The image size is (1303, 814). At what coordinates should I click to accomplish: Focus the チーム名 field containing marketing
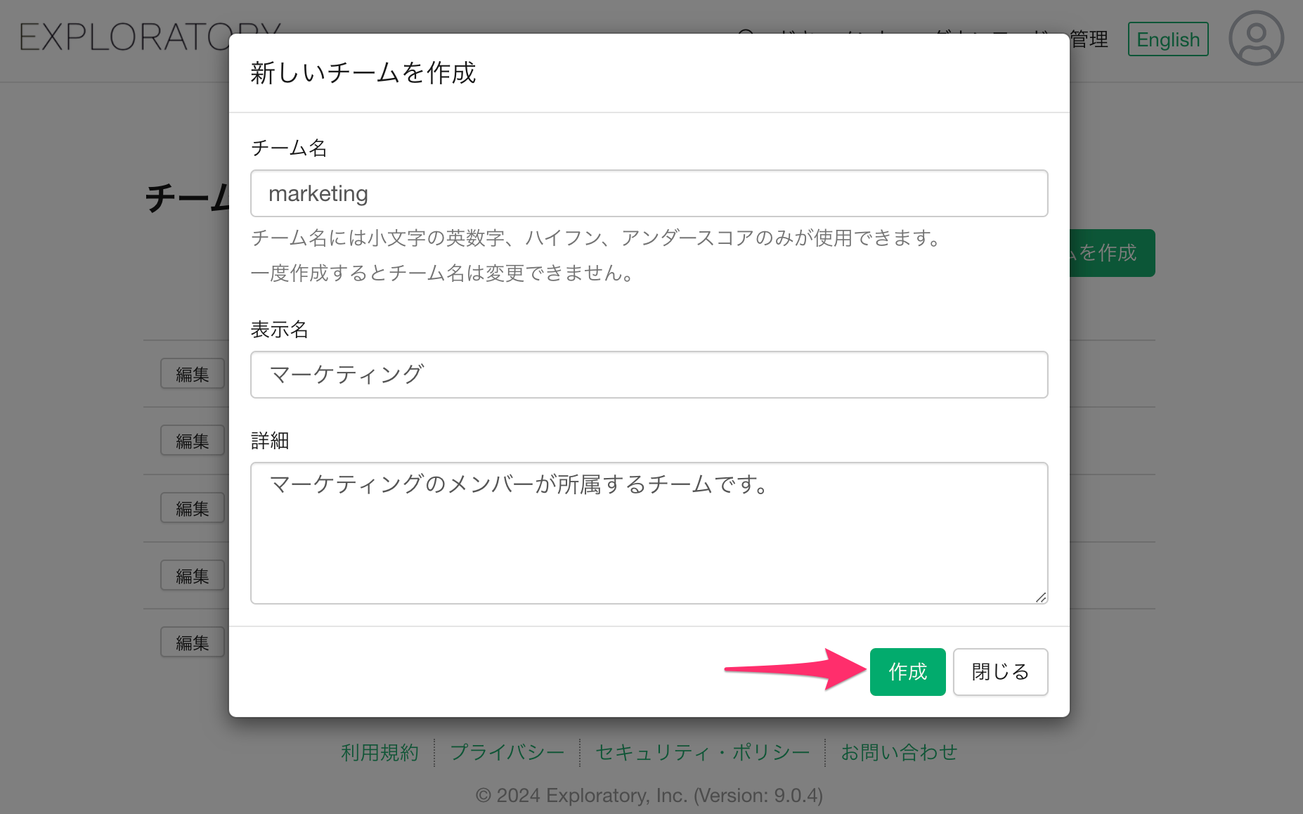point(649,193)
